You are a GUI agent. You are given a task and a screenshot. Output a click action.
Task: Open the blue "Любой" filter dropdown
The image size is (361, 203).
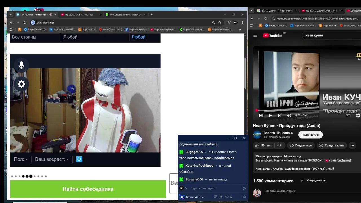(145, 37)
